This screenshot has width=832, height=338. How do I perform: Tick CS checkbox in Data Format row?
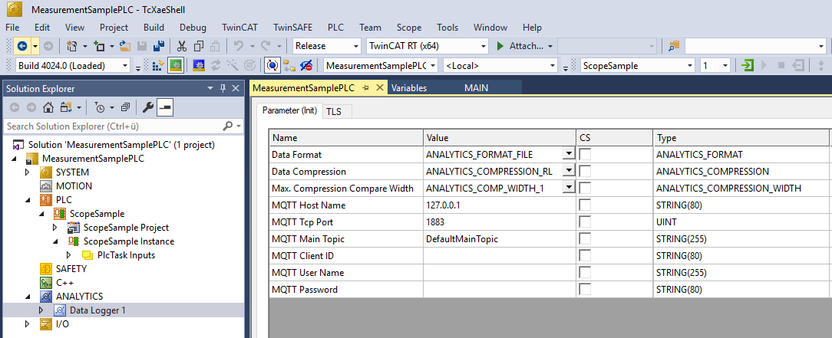pos(585,155)
